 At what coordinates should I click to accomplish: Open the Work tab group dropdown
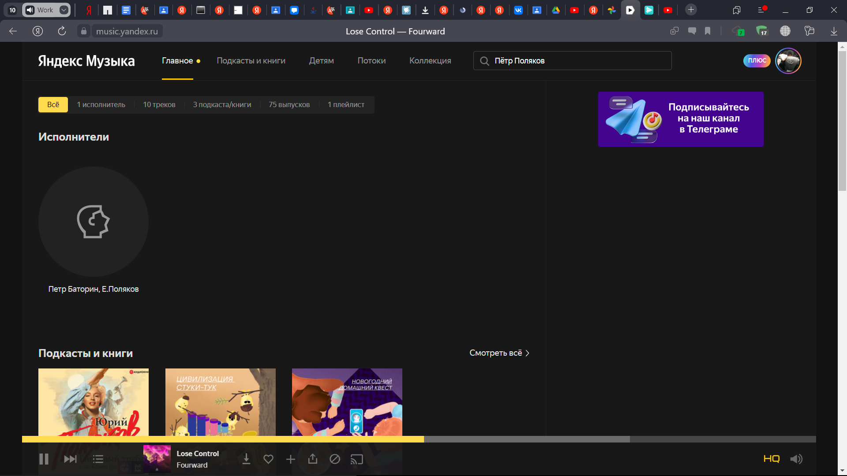(64, 10)
